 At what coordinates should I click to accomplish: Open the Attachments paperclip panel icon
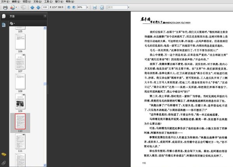tap(3, 162)
